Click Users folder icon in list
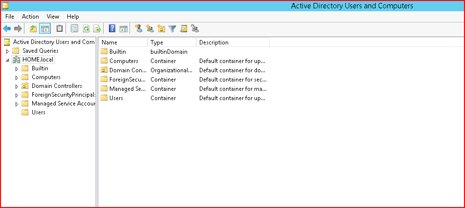 (104, 98)
